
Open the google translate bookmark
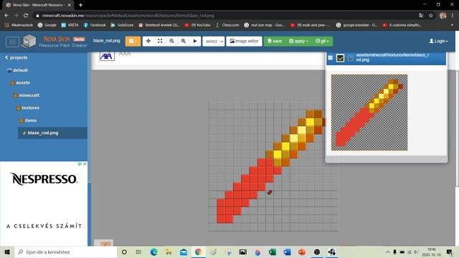[357, 25]
